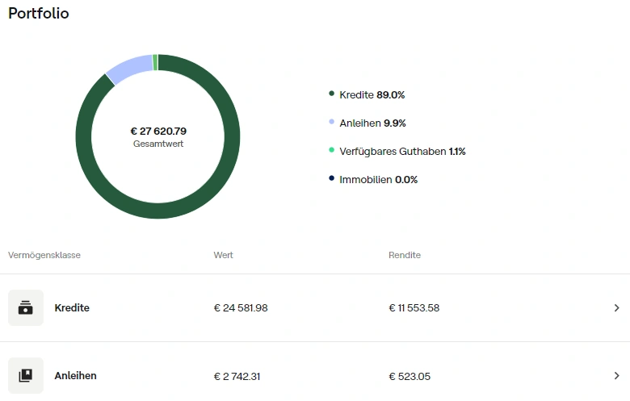Image resolution: width=630 pixels, height=401 pixels.
Task: Click the Rendite column header
Action: [405, 255]
